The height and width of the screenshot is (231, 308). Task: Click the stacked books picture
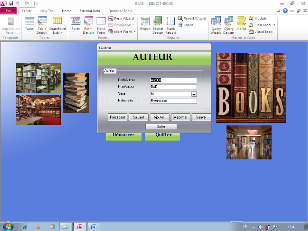pyautogui.click(x=76, y=93)
